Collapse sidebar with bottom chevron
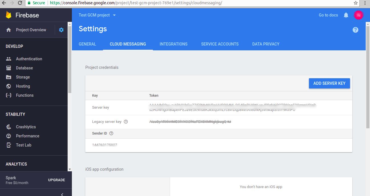The height and width of the screenshot is (196, 370). click(62, 194)
